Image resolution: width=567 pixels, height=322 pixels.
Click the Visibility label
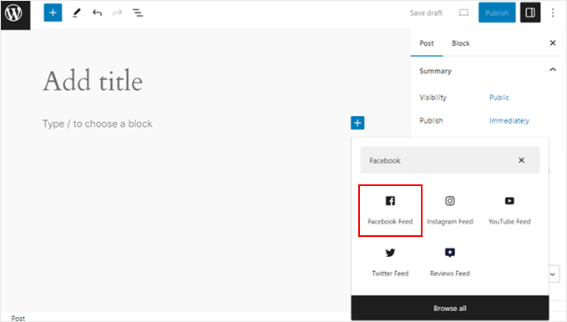[433, 98]
